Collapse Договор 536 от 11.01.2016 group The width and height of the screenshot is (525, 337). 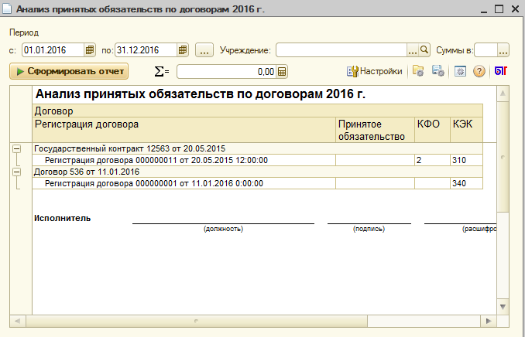tap(16, 172)
